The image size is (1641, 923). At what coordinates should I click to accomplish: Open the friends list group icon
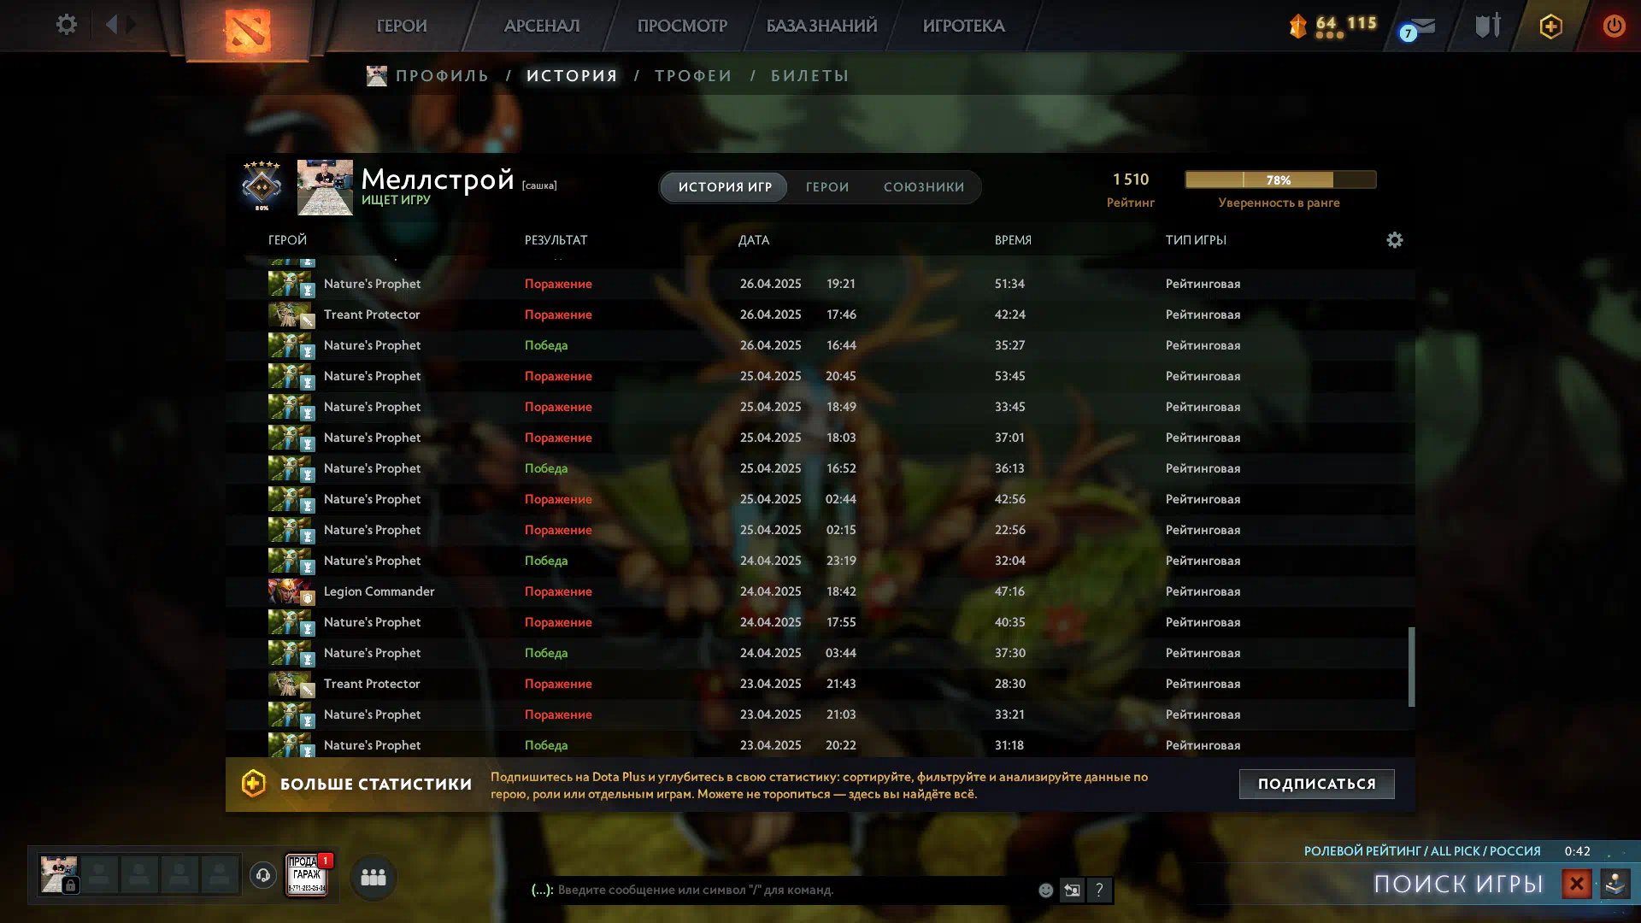(373, 877)
